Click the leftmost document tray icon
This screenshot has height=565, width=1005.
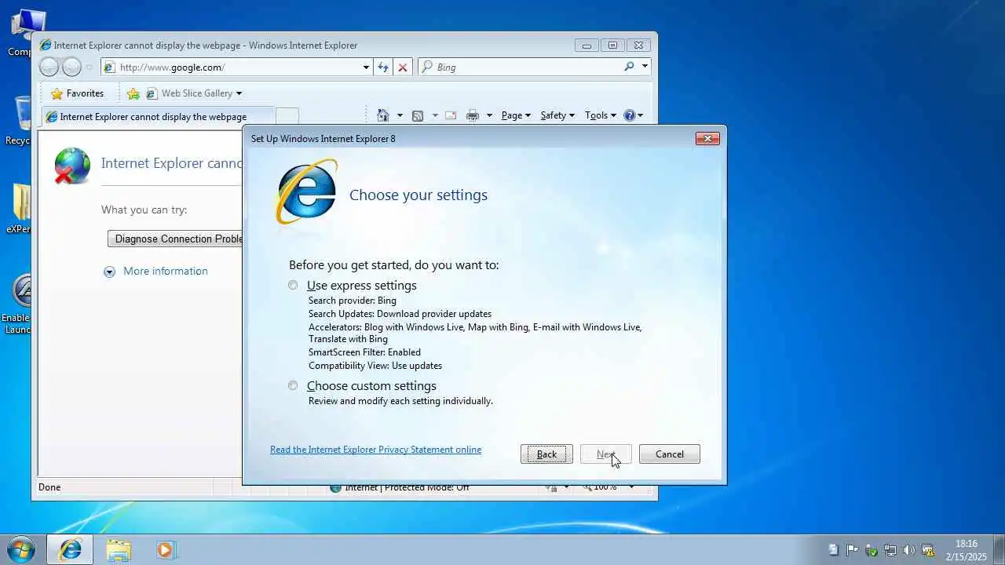click(834, 550)
